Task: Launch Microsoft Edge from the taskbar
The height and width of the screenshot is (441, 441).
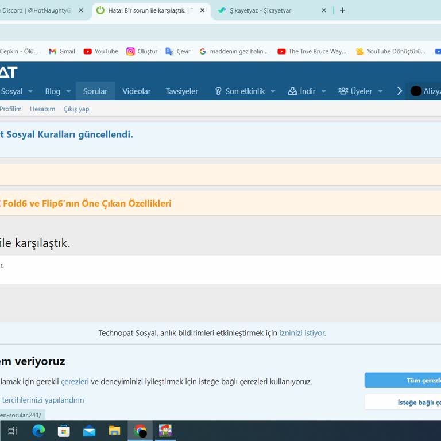Action: [38, 431]
